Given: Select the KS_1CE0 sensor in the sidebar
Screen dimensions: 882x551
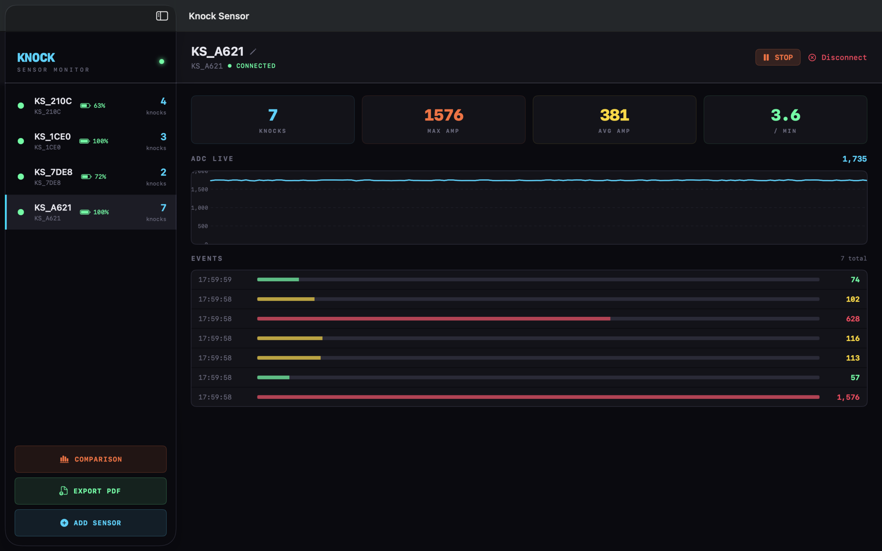Looking at the screenshot, I should coord(91,142).
